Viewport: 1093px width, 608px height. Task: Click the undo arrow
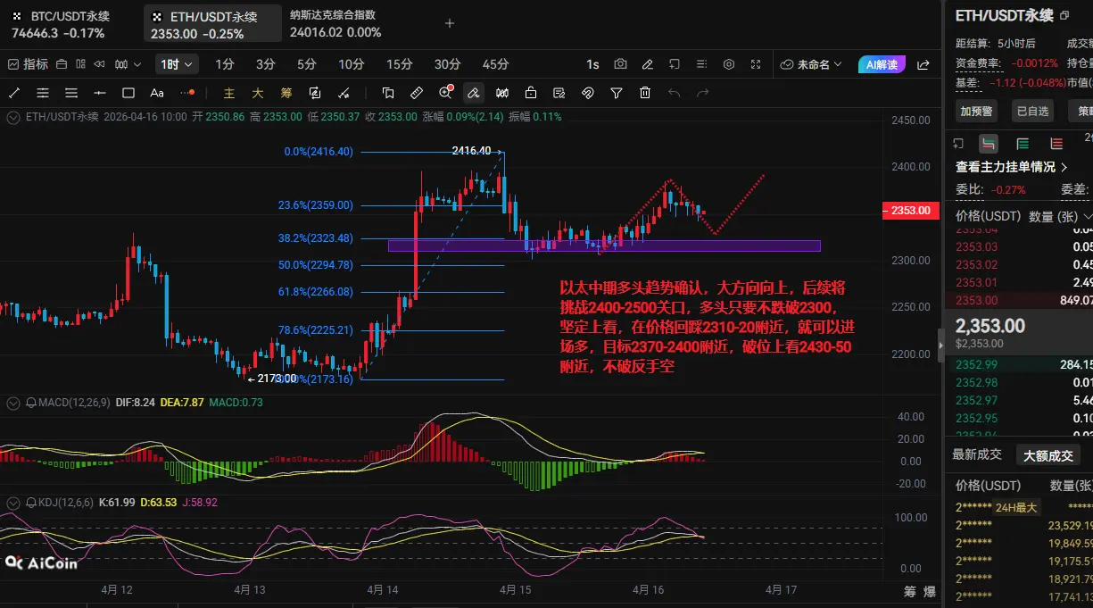tap(674, 93)
